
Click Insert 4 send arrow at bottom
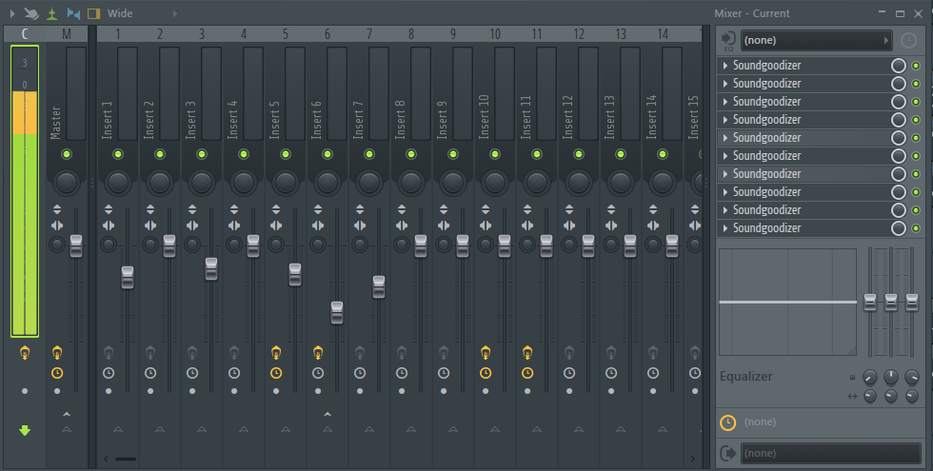(x=244, y=429)
